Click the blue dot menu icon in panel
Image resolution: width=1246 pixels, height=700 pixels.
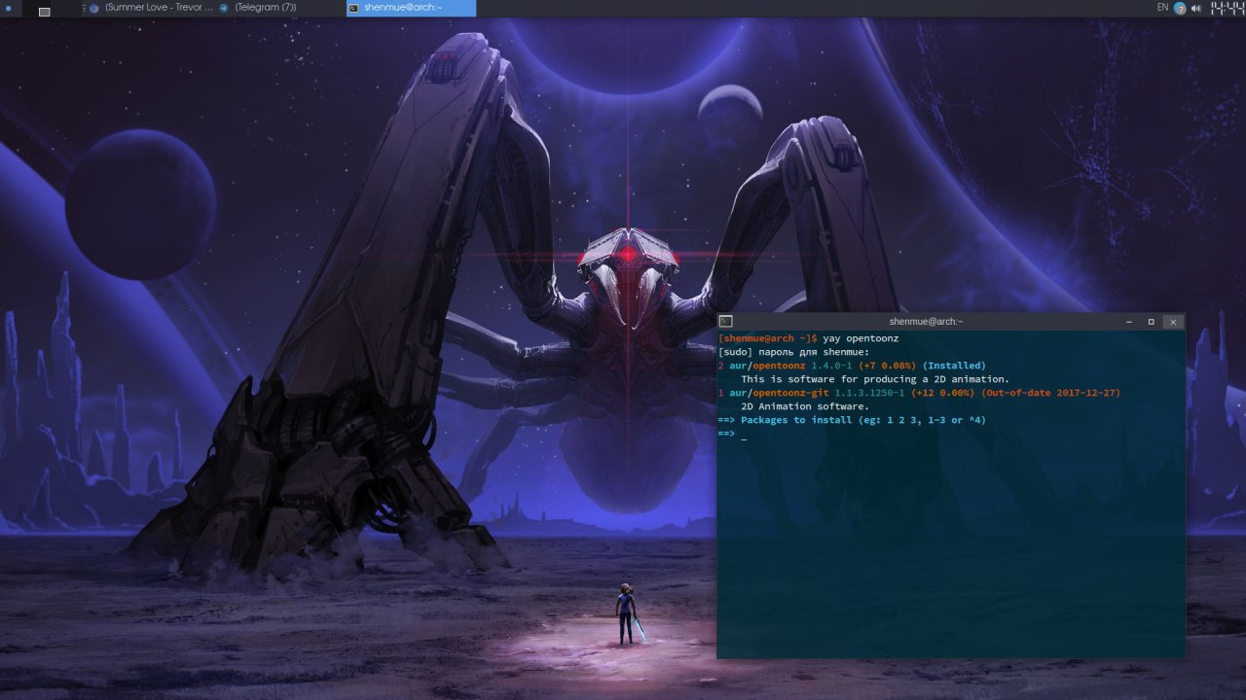8,9
